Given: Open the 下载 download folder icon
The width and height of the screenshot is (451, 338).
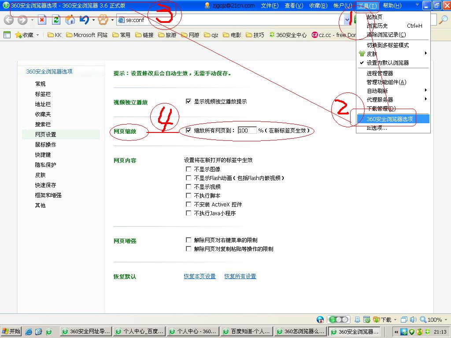Looking at the screenshot, I should [x=376, y=320].
